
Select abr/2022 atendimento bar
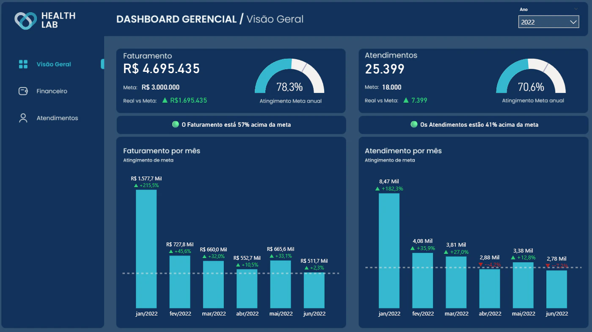click(x=490, y=288)
